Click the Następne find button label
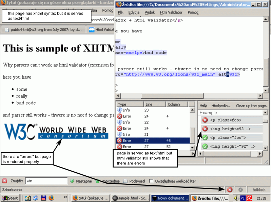Image resolution: width=271 pixels, height=202 pixels. coord(84,181)
